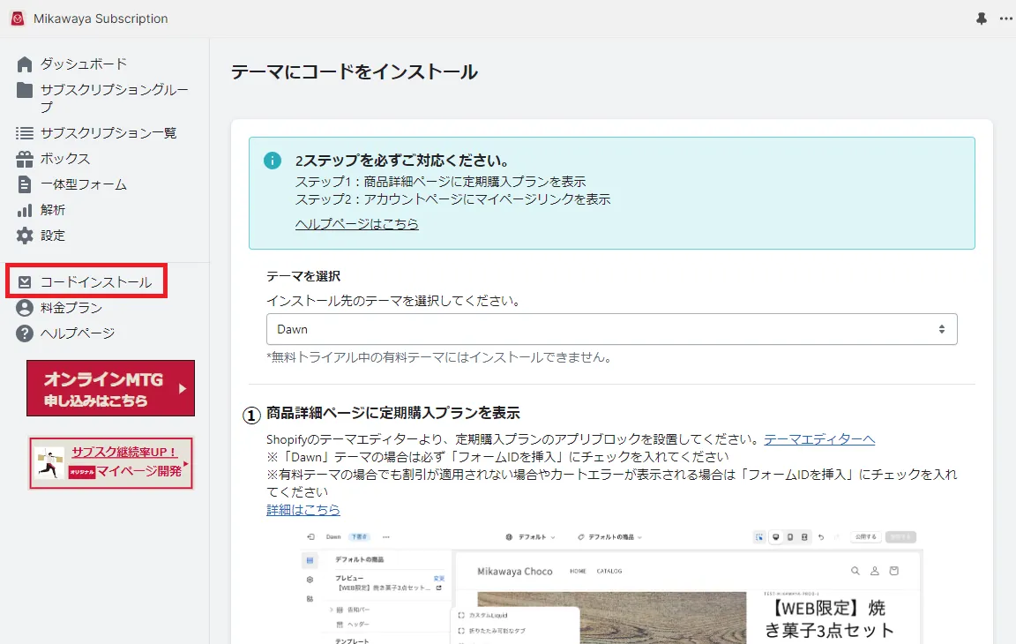Click the サブスクリプション一覧 list icon
The width and height of the screenshot is (1016, 644).
(25, 133)
